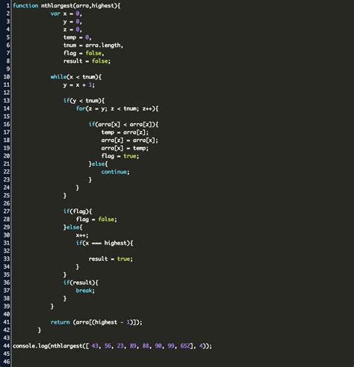Click line number 15 in the gutter
The image size is (354, 367).
pos(7,117)
